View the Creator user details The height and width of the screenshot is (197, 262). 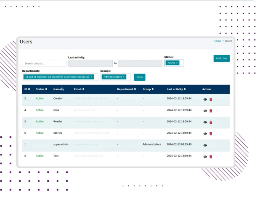point(205,100)
